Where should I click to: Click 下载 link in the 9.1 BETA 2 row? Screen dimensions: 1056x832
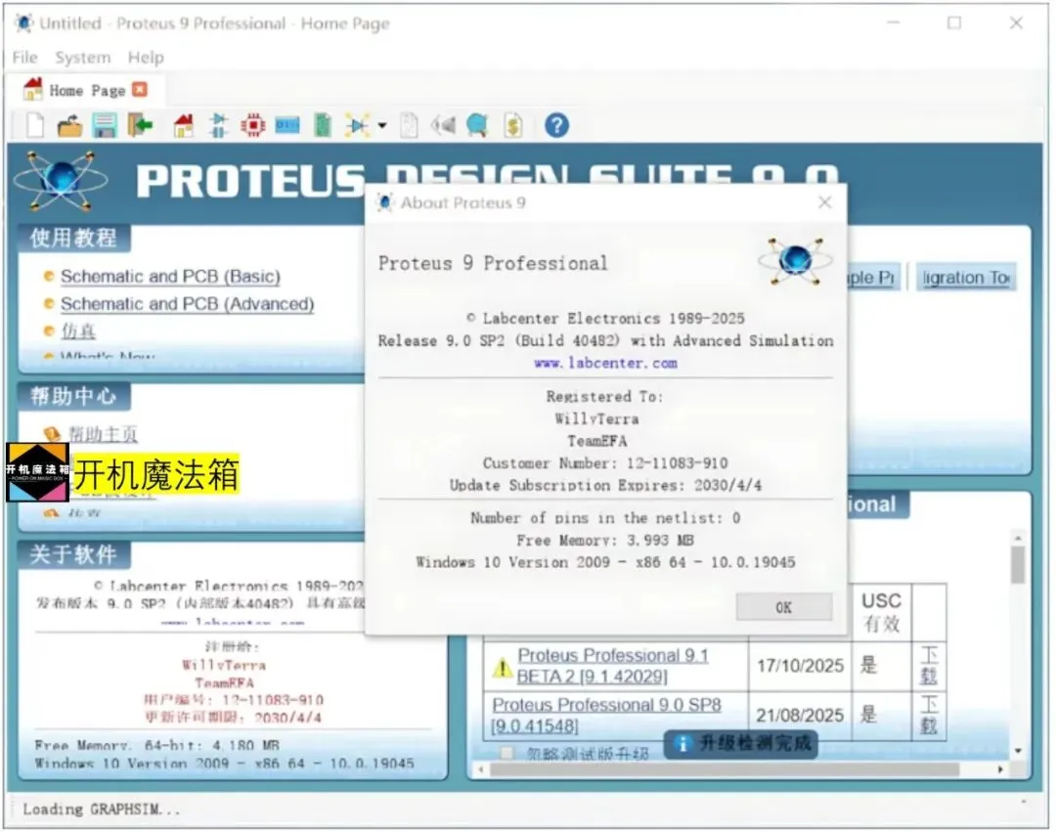(930, 665)
